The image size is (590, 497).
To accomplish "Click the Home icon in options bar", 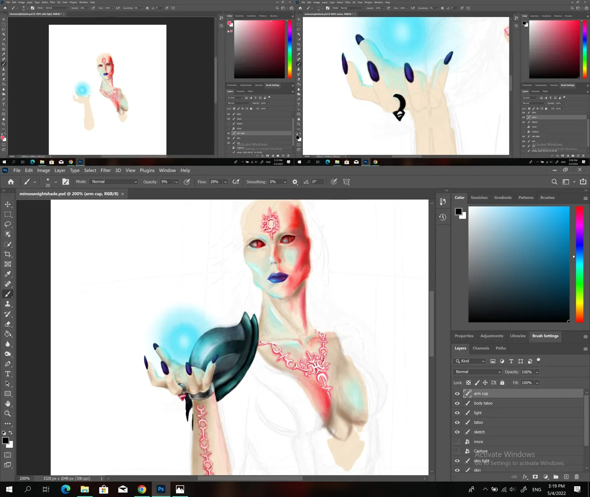I will coord(11,182).
